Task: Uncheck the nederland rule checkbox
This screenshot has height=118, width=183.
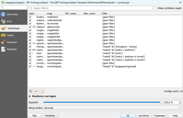Action: coord(30,17)
